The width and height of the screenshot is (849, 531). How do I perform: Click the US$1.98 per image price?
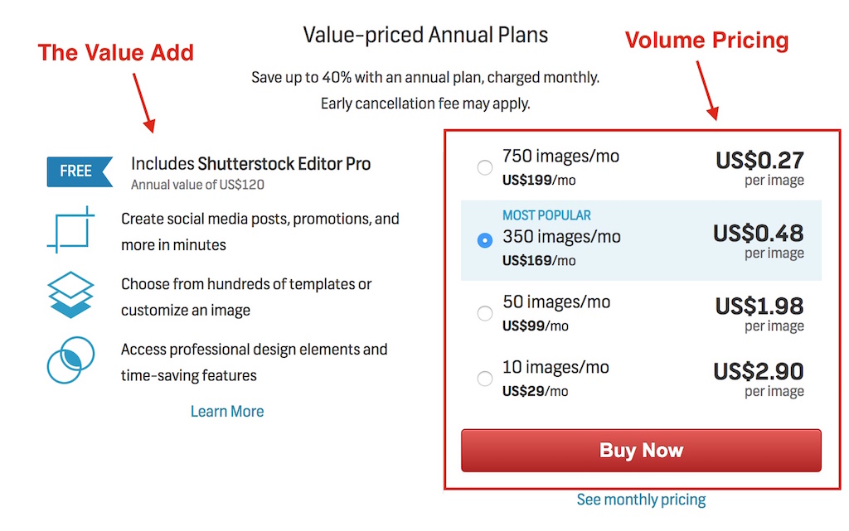pos(759,314)
